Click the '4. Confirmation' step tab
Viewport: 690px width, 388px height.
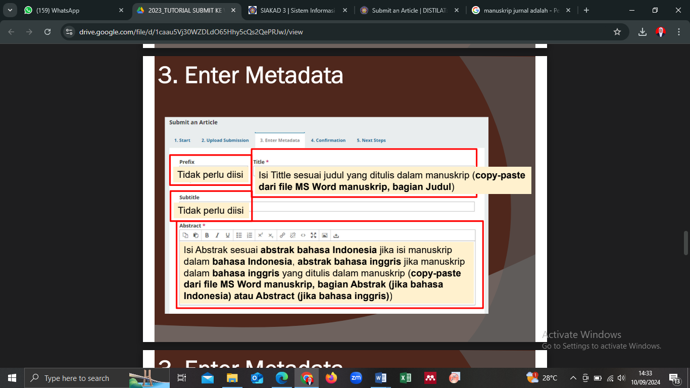click(328, 140)
